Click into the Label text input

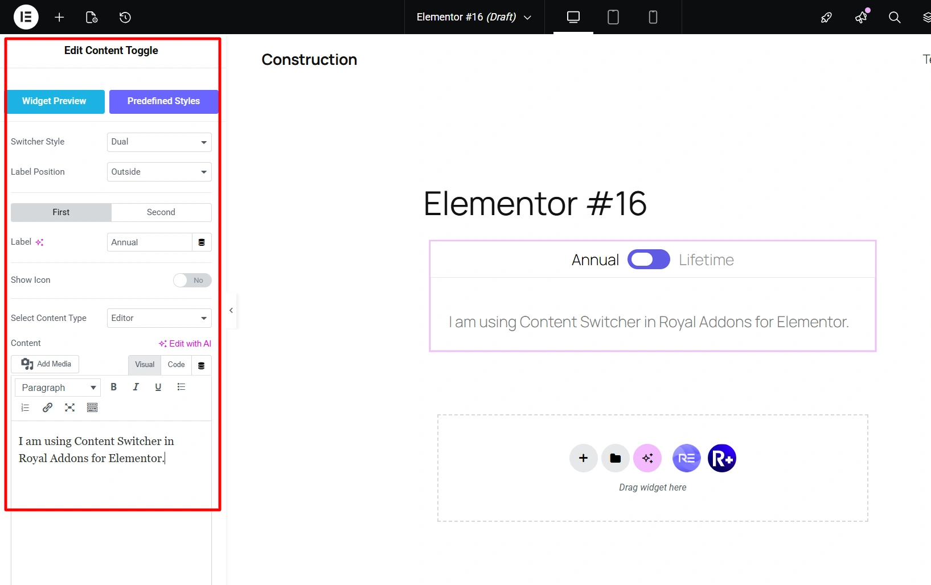coord(150,242)
